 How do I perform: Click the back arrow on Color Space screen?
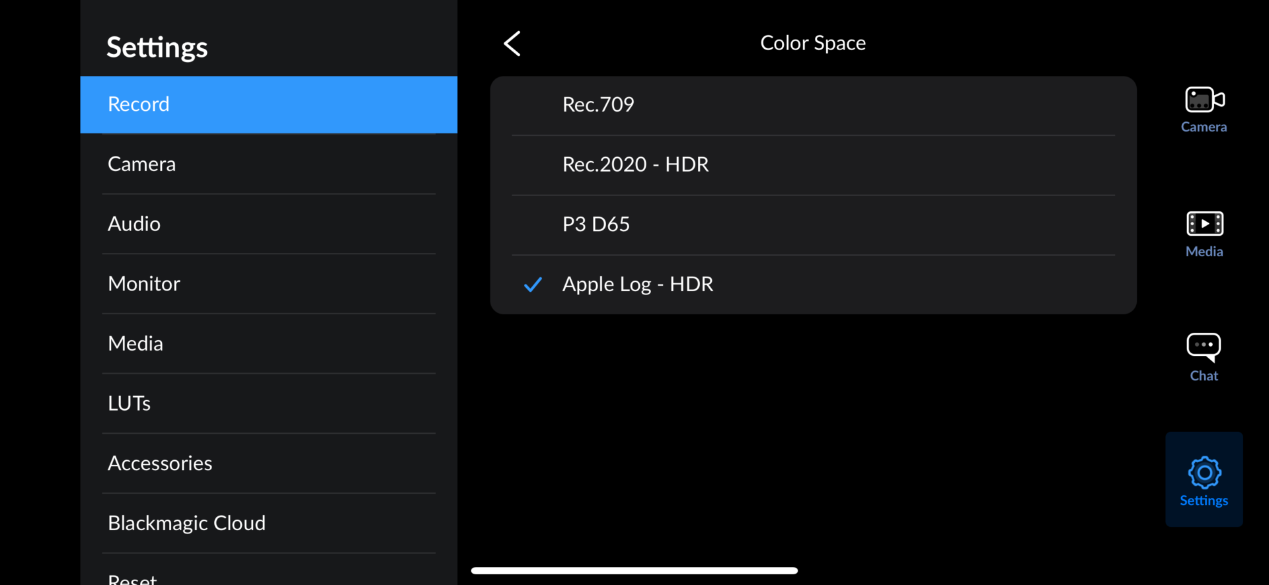tap(512, 43)
